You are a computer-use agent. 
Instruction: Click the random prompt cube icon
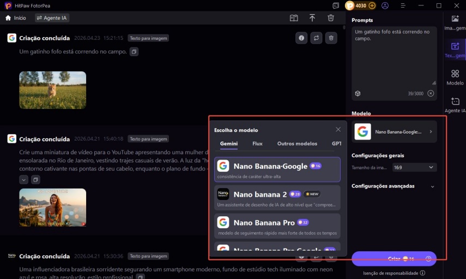point(358,93)
